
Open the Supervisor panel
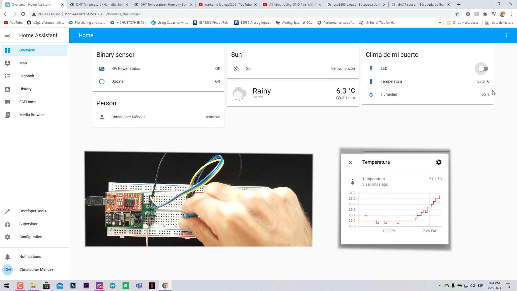[28, 224]
